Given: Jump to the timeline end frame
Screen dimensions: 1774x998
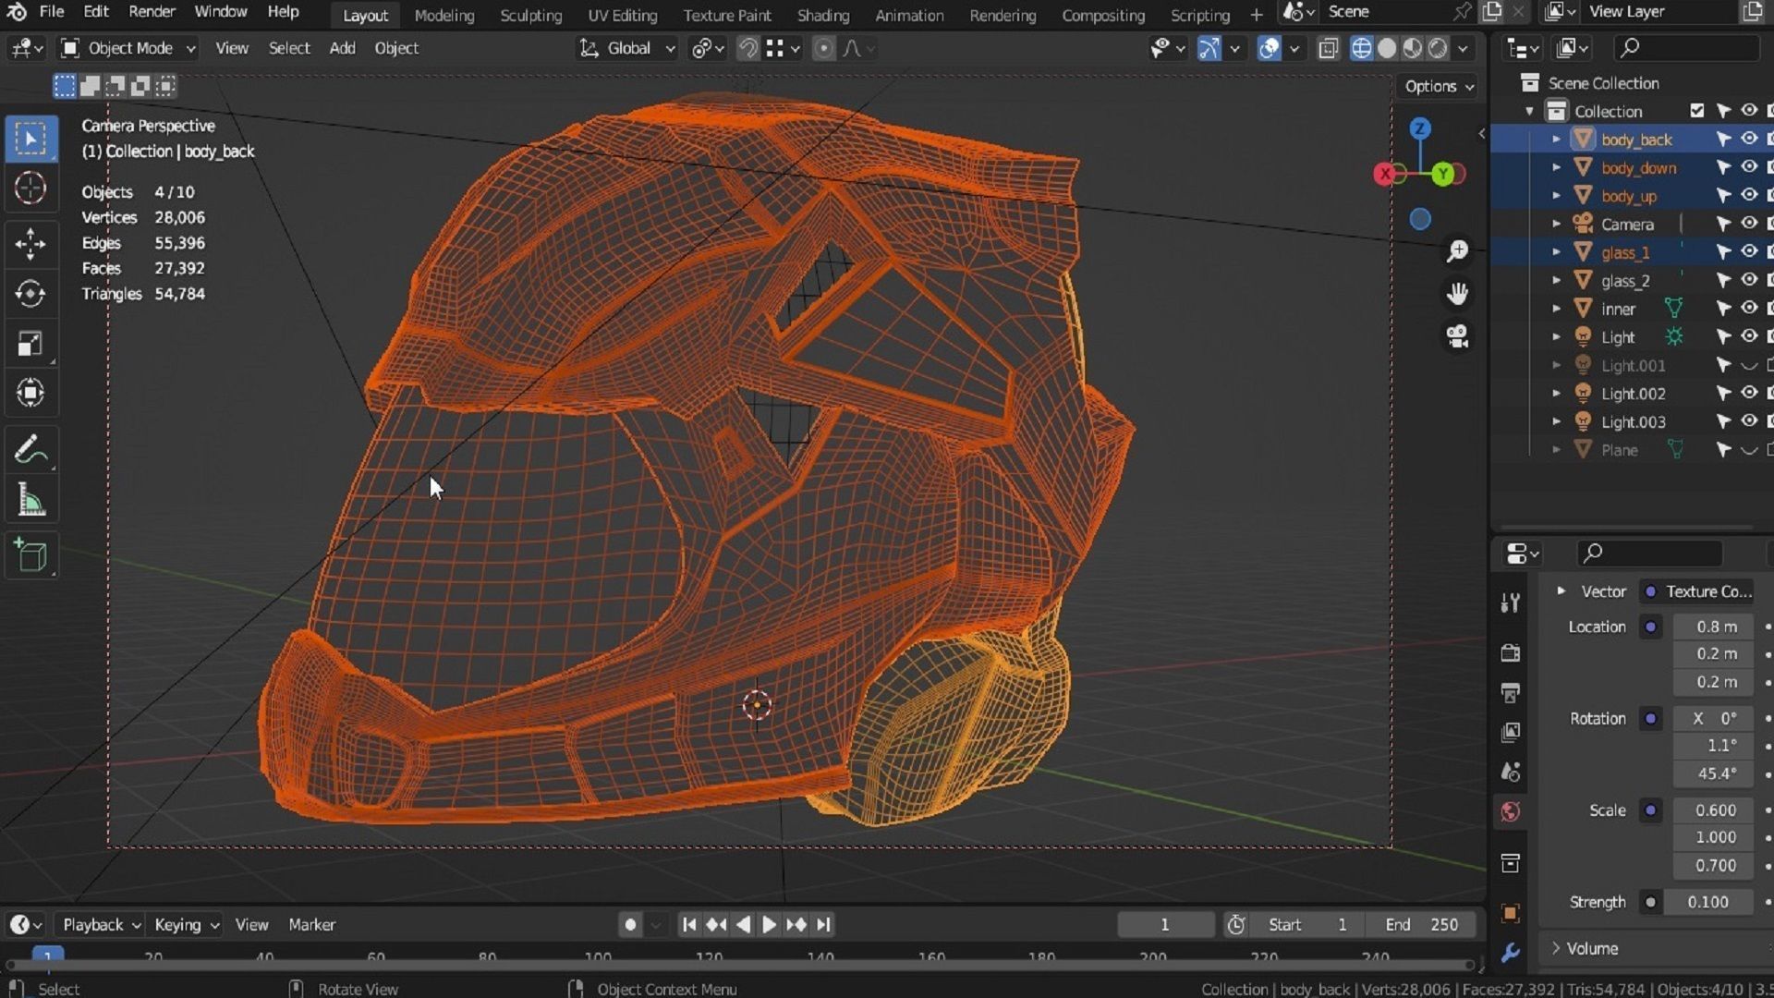Looking at the screenshot, I should [823, 924].
